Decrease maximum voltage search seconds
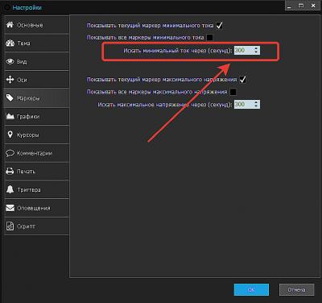Viewport: 322px width, 303px height. (x=256, y=106)
